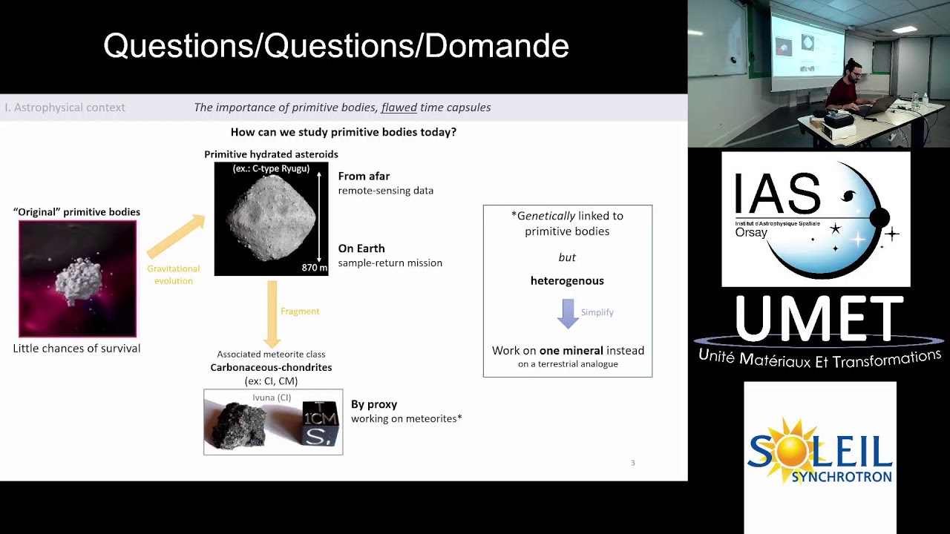950x534 pixels.
Task: Click 'Gravitational evolution' label
Action: pos(174,274)
